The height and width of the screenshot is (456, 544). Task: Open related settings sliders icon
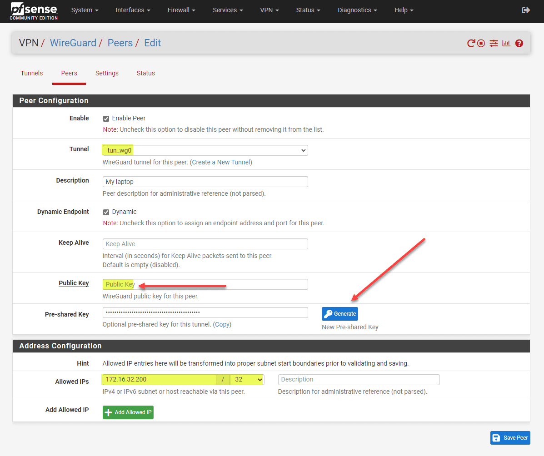point(494,43)
